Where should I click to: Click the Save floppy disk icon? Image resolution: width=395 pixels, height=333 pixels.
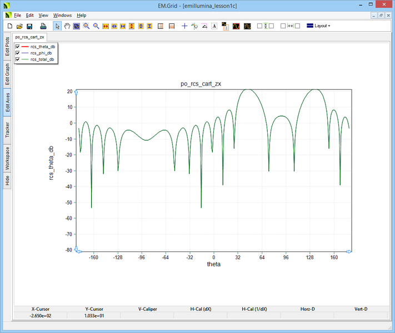(x=29, y=26)
